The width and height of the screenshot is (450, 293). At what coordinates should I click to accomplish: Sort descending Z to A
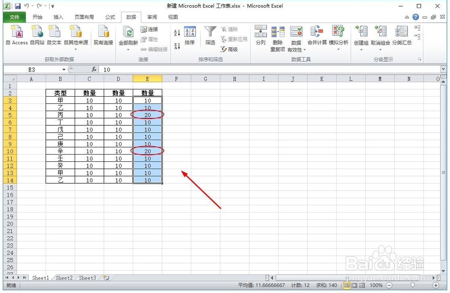(177, 46)
